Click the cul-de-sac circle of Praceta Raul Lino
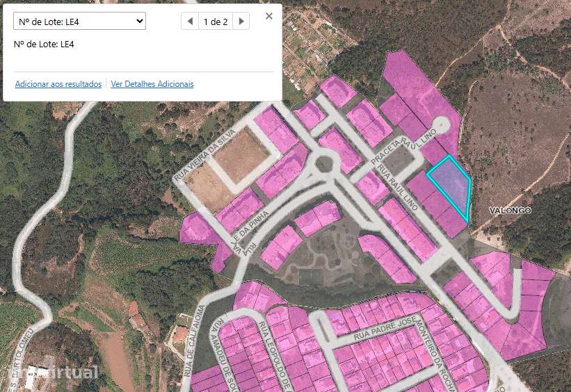The height and width of the screenshot is (392, 571). pos(441,126)
